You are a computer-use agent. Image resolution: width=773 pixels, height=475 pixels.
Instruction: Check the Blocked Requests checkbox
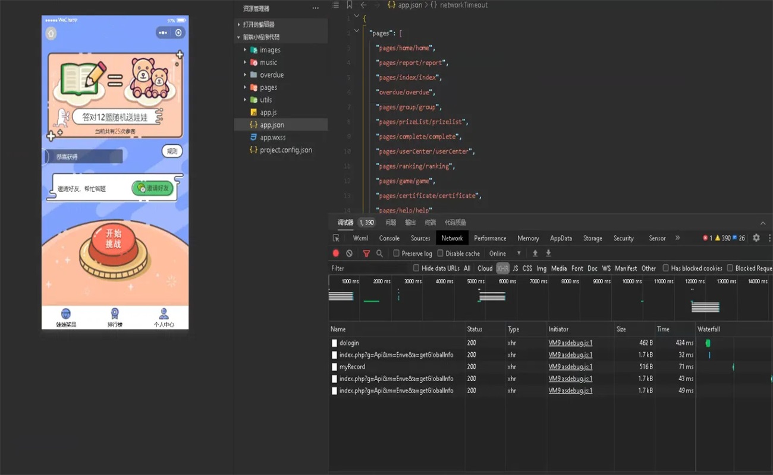pos(730,268)
